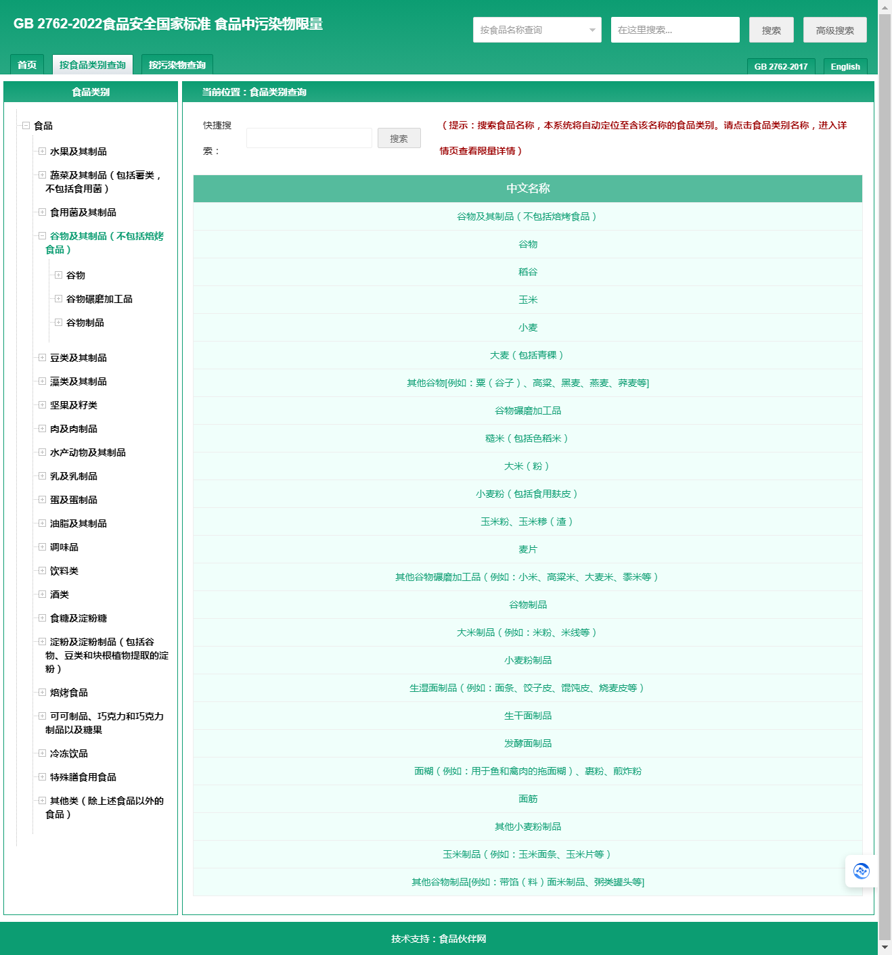Select the 按食品类别查询 tab
892x955 pixels.
tap(93, 65)
